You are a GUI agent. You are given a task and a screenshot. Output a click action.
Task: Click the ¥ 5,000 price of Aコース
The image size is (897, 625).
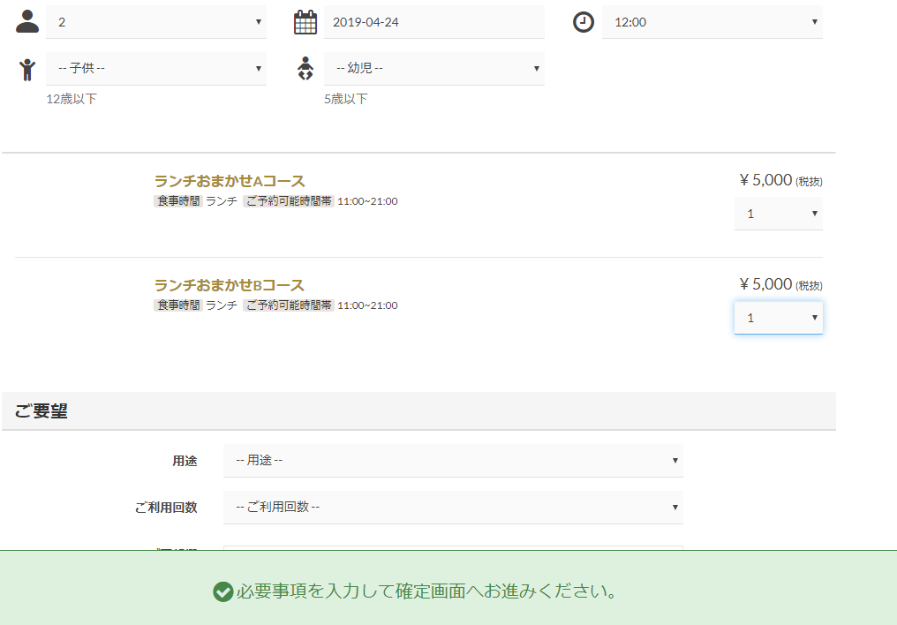765,180
